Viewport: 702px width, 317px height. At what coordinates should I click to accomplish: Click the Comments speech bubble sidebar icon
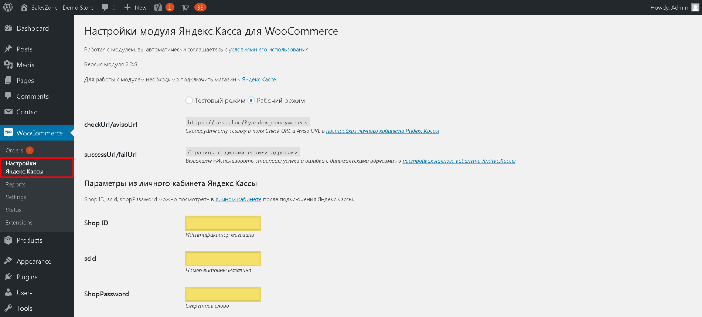point(8,96)
